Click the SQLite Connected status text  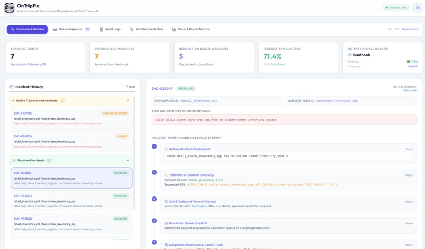[x=403, y=29]
